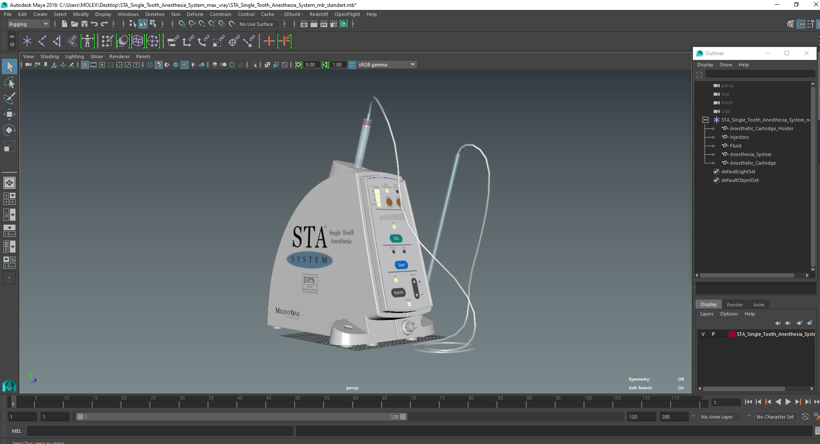Open the sRGB gamma view transform dropdown
820x444 pixels.
click(x=387, y=65)
